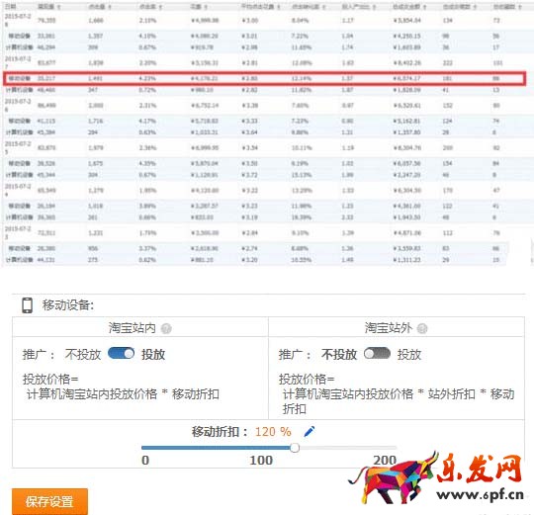Click the 12.14% cell in highlighted row
This screenshot has width=534, height=515.
(302, 78)
